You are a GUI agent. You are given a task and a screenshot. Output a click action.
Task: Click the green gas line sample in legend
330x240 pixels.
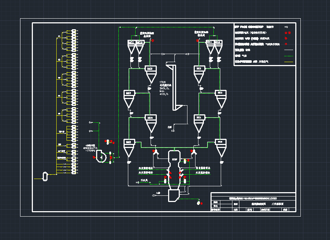[x=289, y=56]
